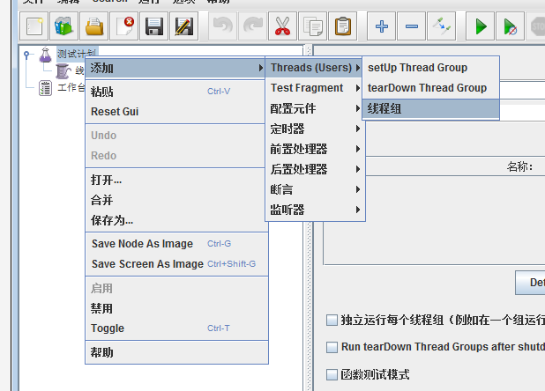Choose Reset Gui menu entry
Screen dimensions: 545x391
175,112
